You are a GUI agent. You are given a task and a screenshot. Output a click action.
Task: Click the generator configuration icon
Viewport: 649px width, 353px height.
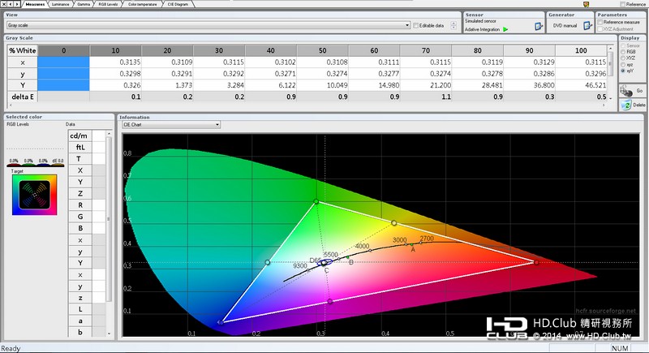(x=588, y=26)
